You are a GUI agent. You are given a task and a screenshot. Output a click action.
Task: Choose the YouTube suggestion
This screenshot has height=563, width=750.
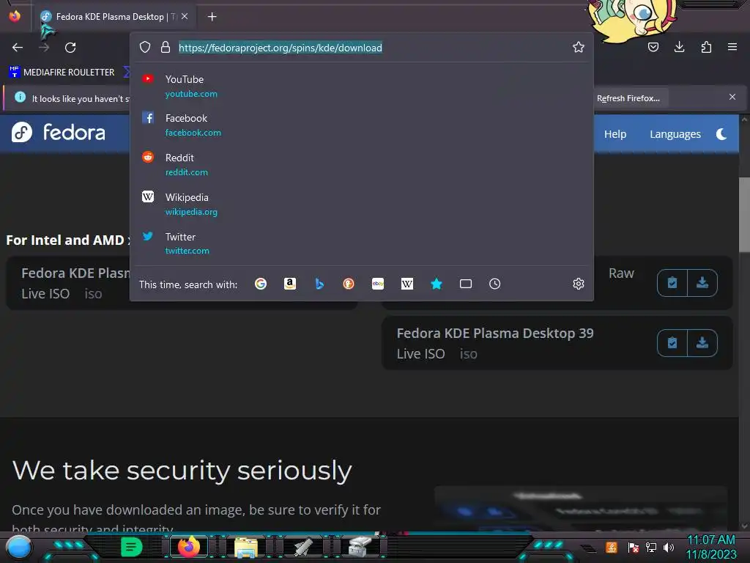pyautogui.click(x=362, y=86)
